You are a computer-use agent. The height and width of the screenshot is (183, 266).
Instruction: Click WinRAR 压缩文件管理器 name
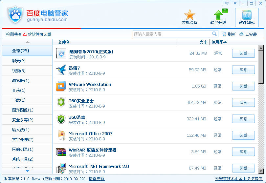tap(93, 150)
